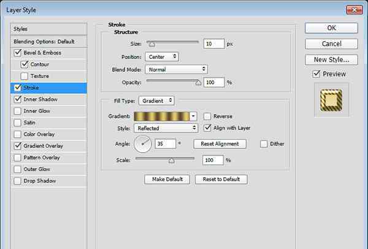Select Blending Options: Default
The image size is (368, 249).
[48, 42]
